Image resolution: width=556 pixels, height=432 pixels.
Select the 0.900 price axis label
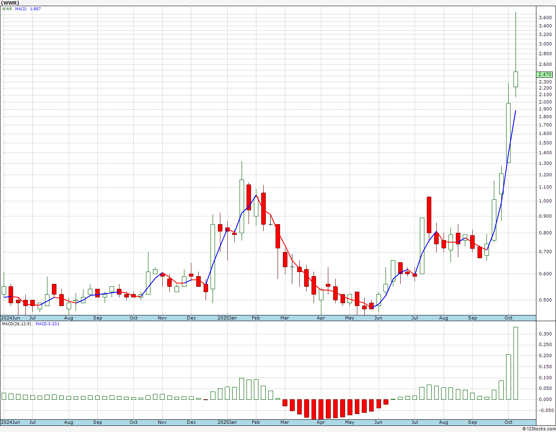545,216
